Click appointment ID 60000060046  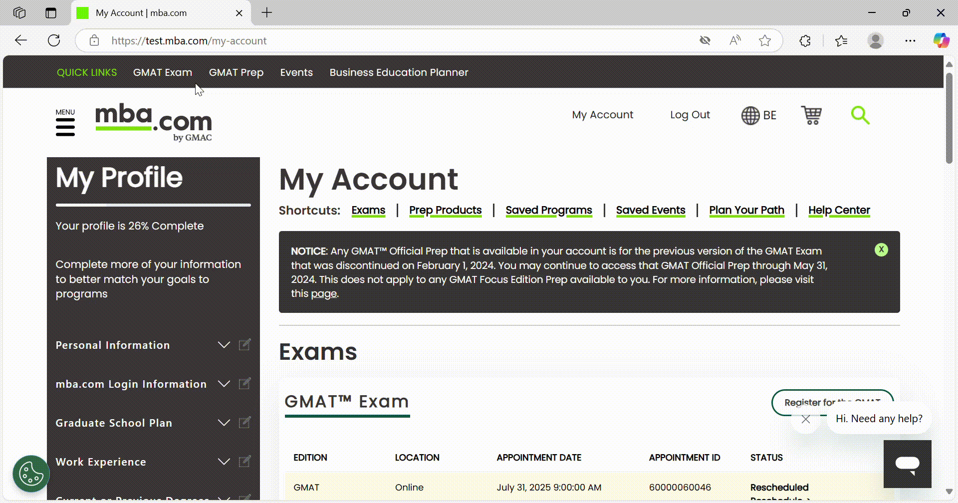[x=680, y=488]
